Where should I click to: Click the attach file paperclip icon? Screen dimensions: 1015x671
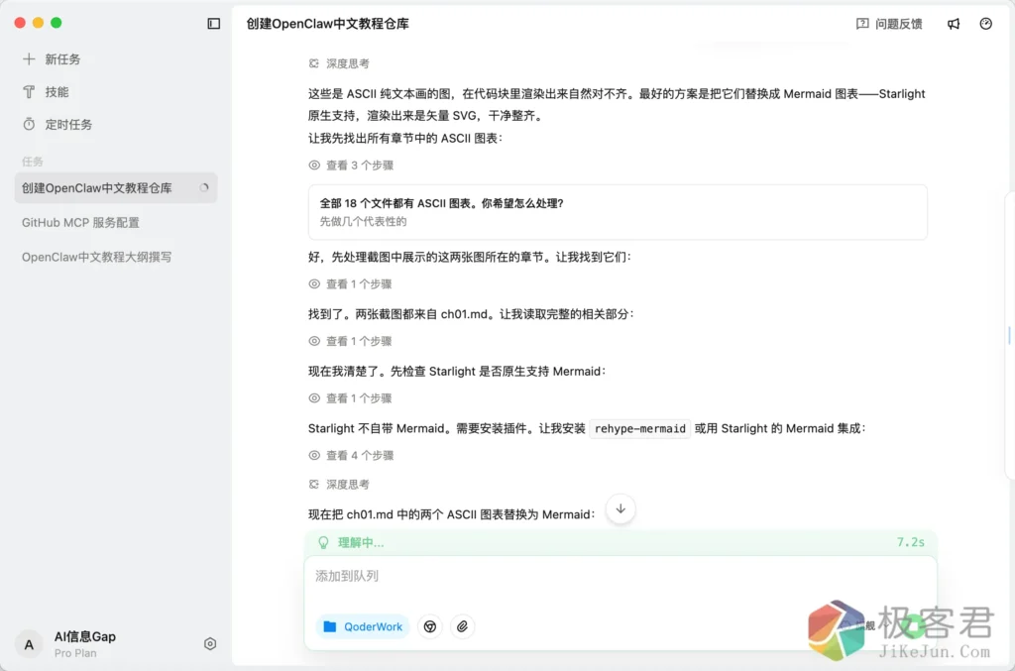462,626
